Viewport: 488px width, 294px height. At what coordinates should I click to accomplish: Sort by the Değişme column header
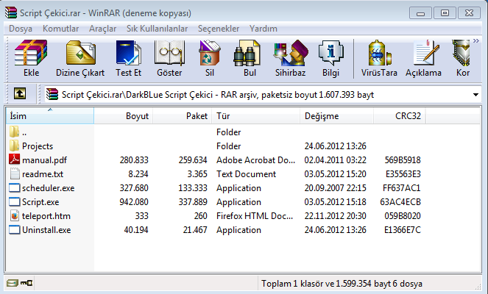click(x=337, y=116)
